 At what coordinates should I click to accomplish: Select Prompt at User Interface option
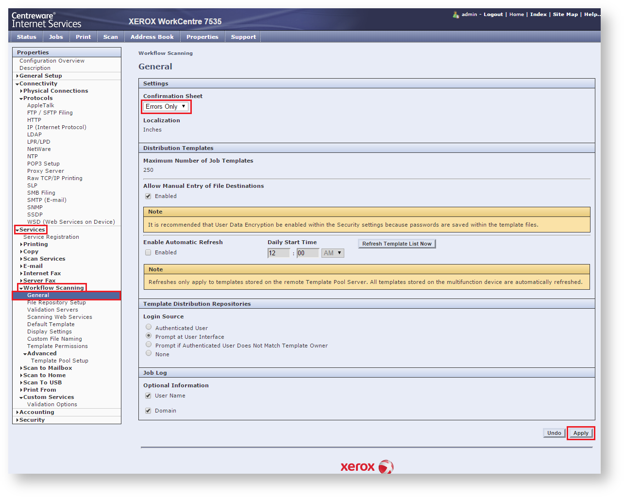149,336
